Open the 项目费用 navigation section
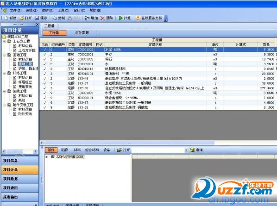The image size is (277, 206). pyautogui.click(x=20, y=188)
